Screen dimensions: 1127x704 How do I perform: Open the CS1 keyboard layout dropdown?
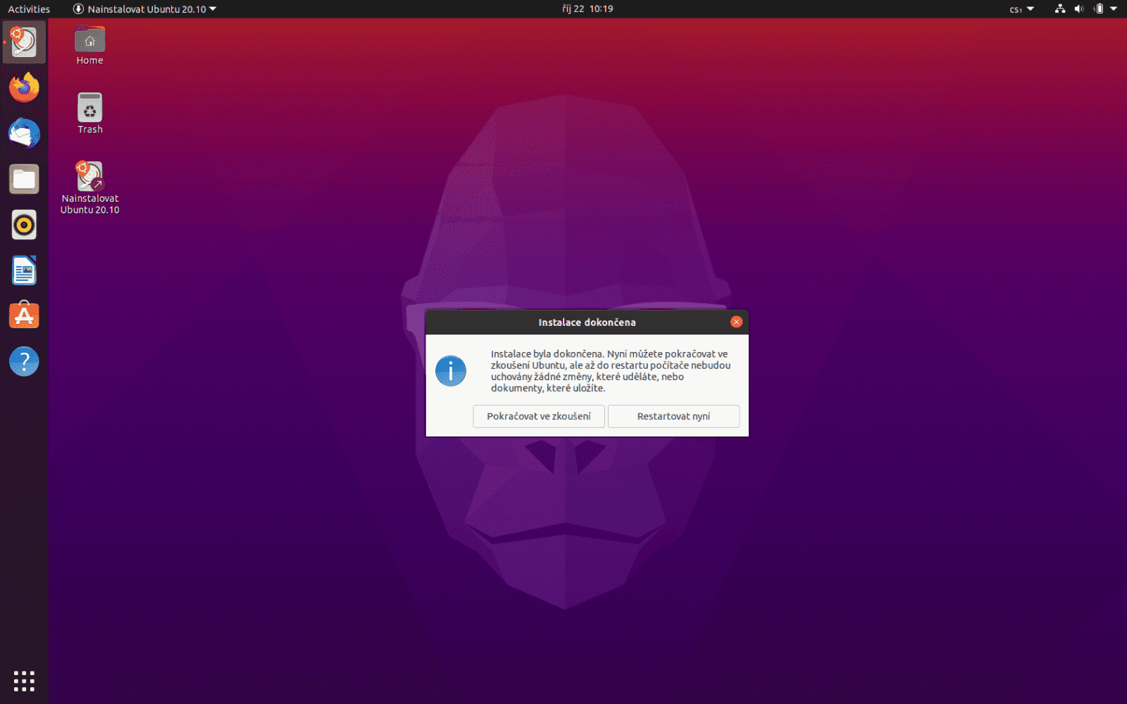[x=1020, y=9]
